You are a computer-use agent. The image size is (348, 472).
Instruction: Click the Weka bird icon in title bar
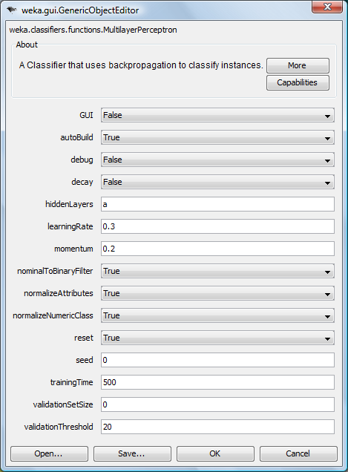click(x=11, y=10)
